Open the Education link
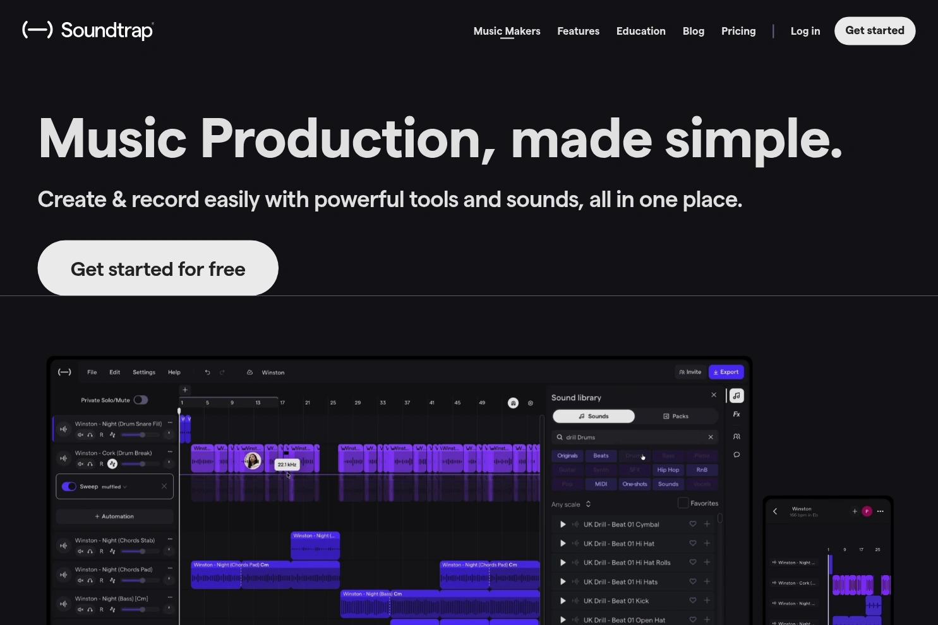Screen dimensions: 938x625 641,31
